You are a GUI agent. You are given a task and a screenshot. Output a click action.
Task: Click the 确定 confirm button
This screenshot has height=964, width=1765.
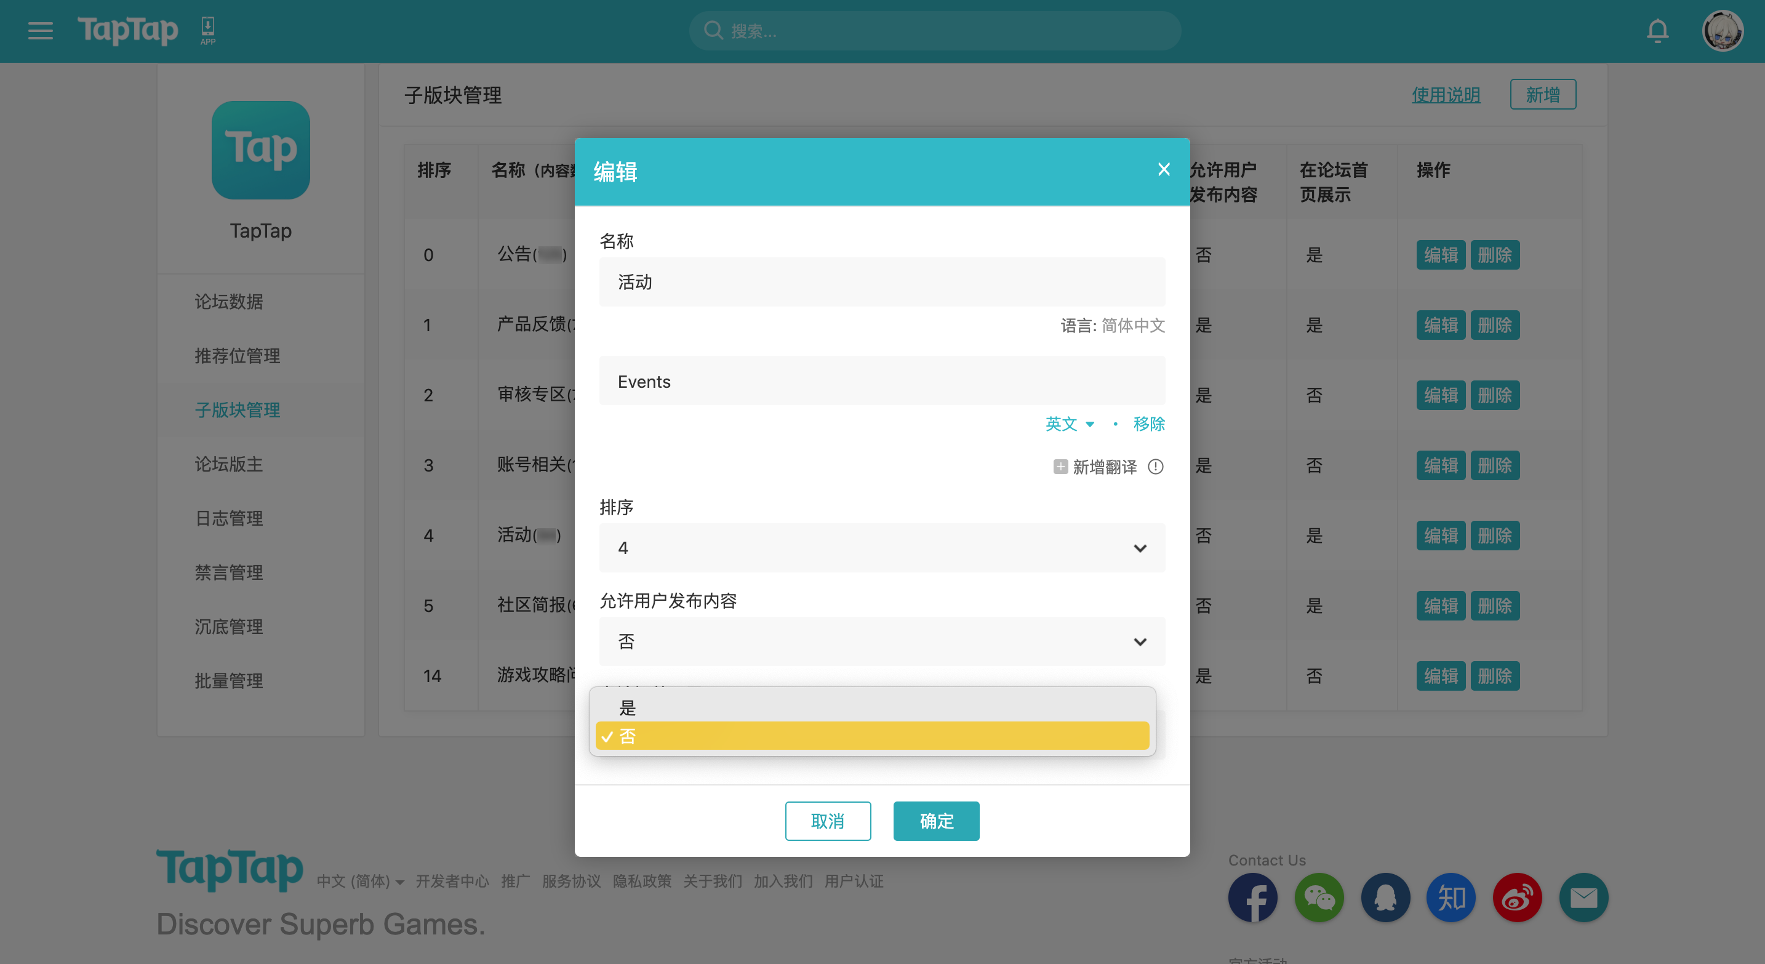point(936,821)
